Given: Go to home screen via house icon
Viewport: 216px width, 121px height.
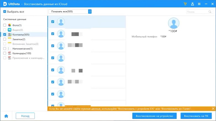Looking at the screenshot, I should (x=6, y=116).
